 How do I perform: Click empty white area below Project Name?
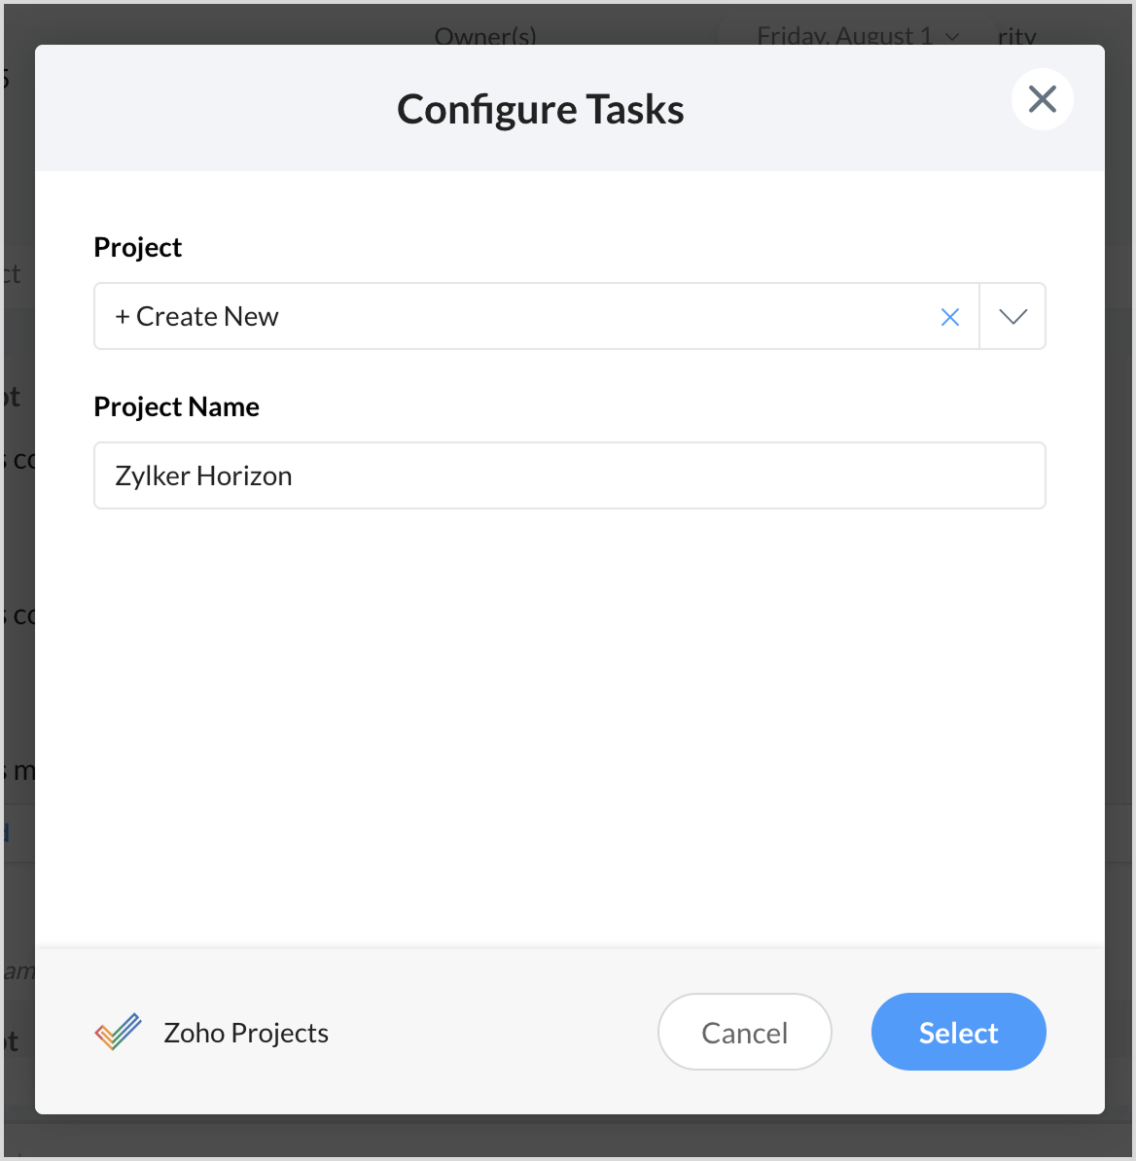tap(570, 725)
